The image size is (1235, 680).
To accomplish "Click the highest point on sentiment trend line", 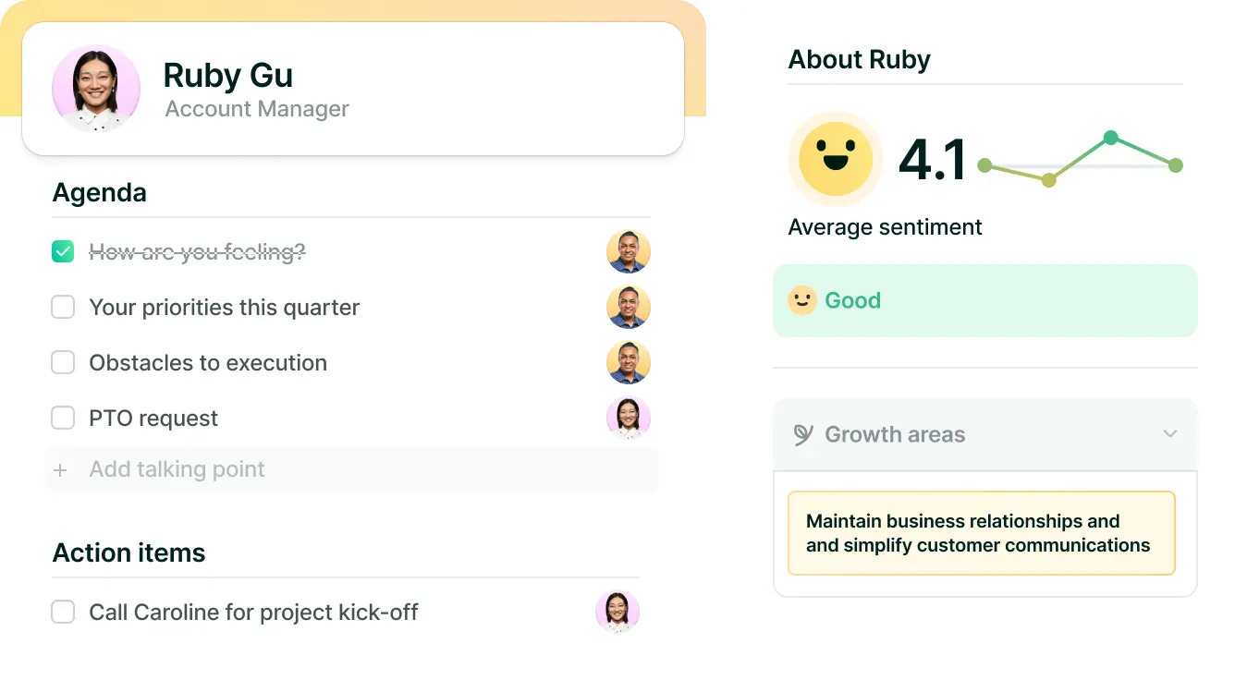I will coord(1111,139).
